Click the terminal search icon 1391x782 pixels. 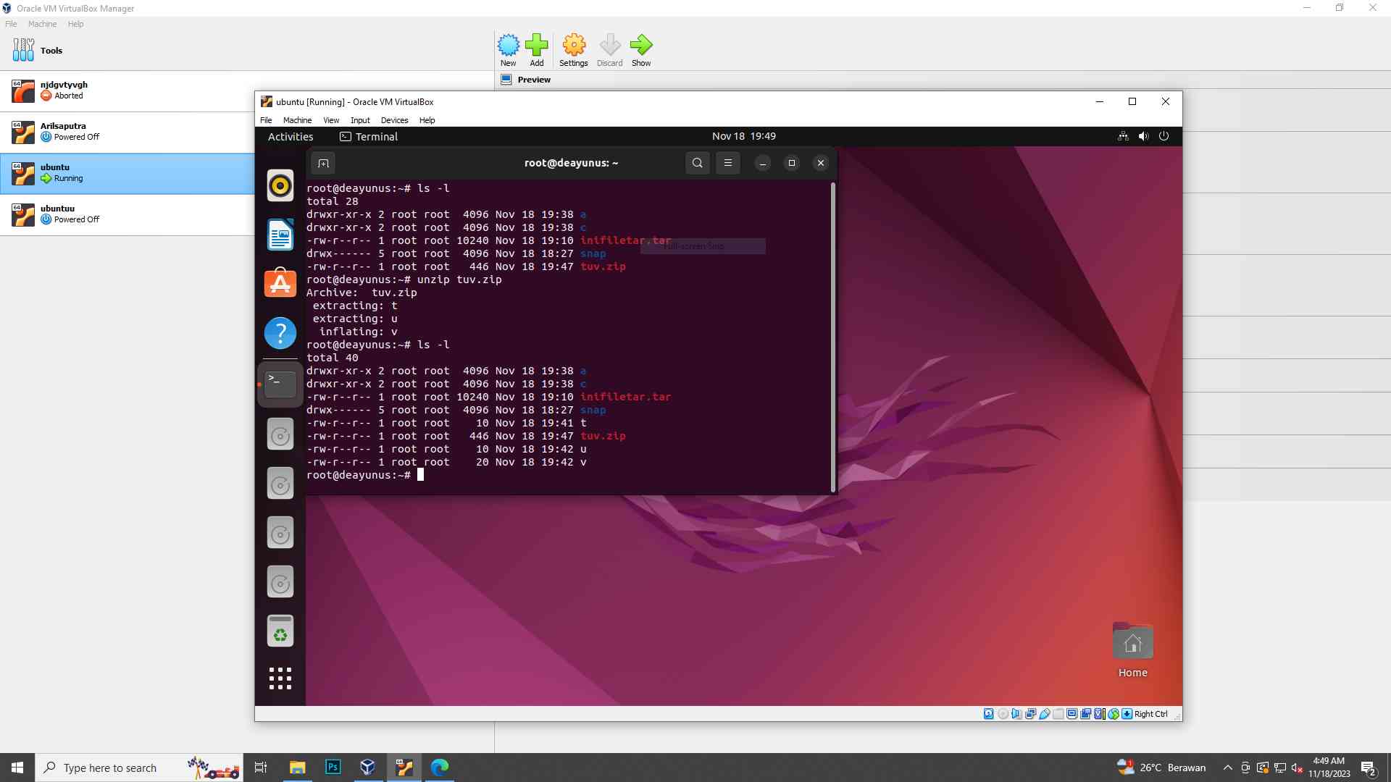[697, 163]
